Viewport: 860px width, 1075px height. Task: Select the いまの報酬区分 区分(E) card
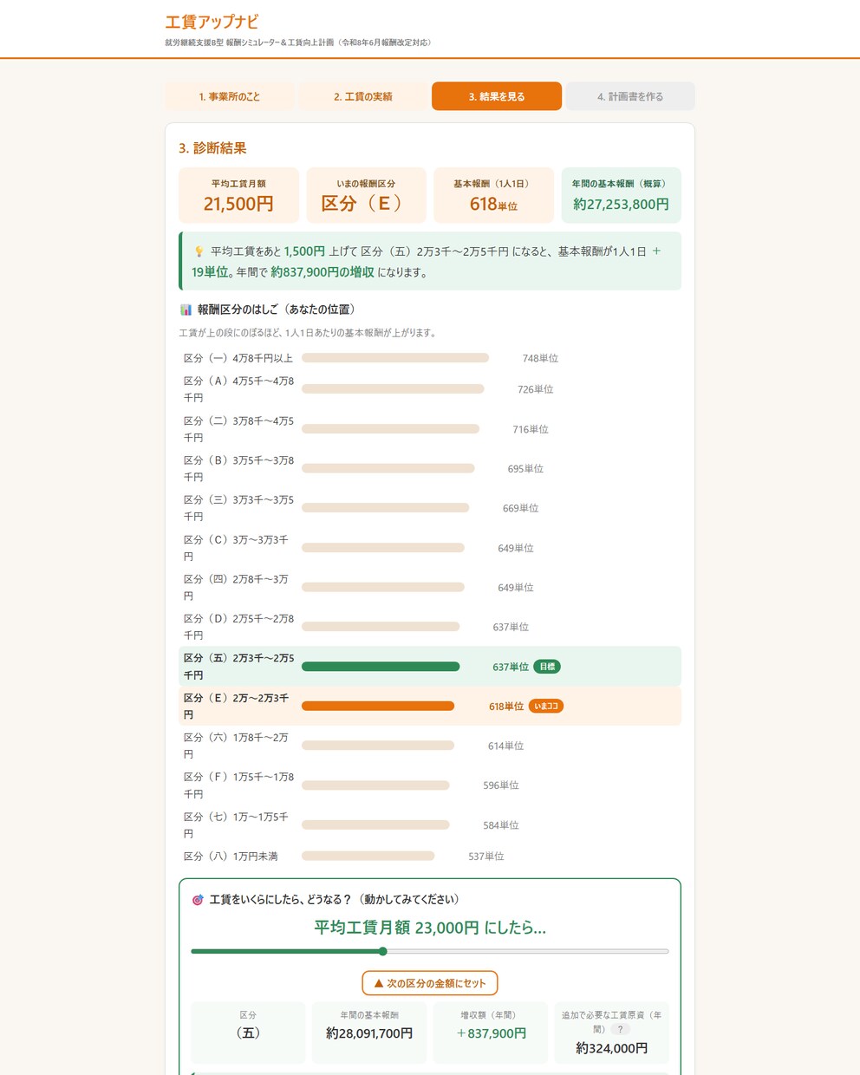pyautogui.click(x=366, y=195)
